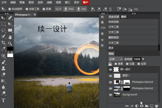The image size is (162, 108).
Task: Add a new adjustment layer
Action: tap(137, 106)
